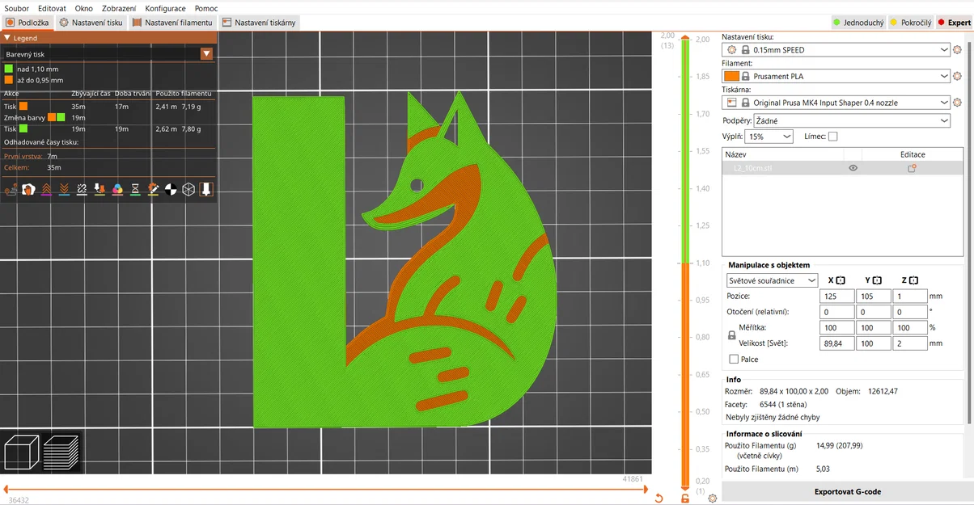Screen dimensions: 974x505
Task: Click the orange filament color swatch
Action: pyautogui.click(x=732, y=77)
